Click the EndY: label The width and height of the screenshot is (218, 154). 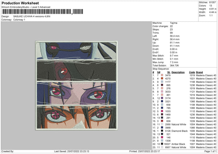tap(156, 52)
